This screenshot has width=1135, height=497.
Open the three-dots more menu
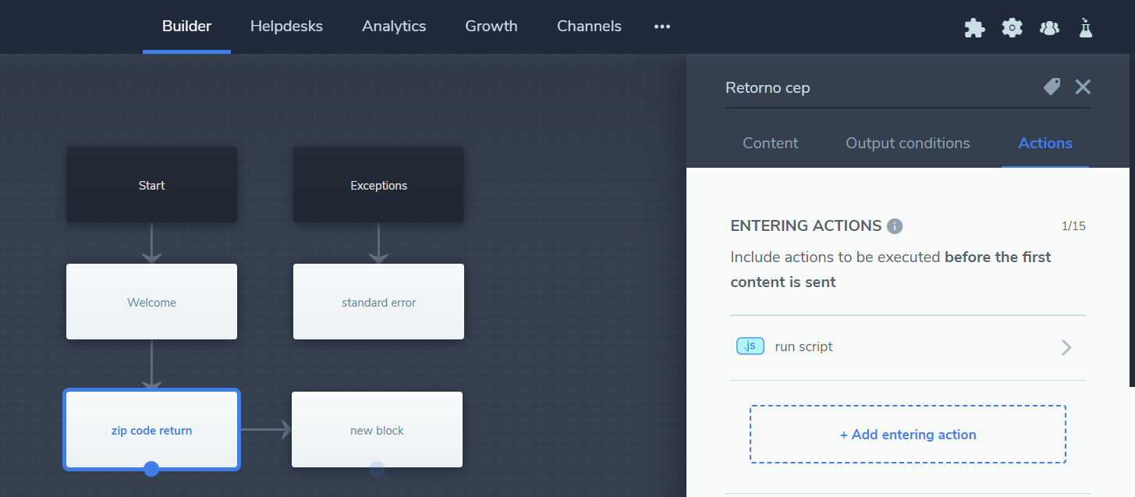click(x=662, y=27)
